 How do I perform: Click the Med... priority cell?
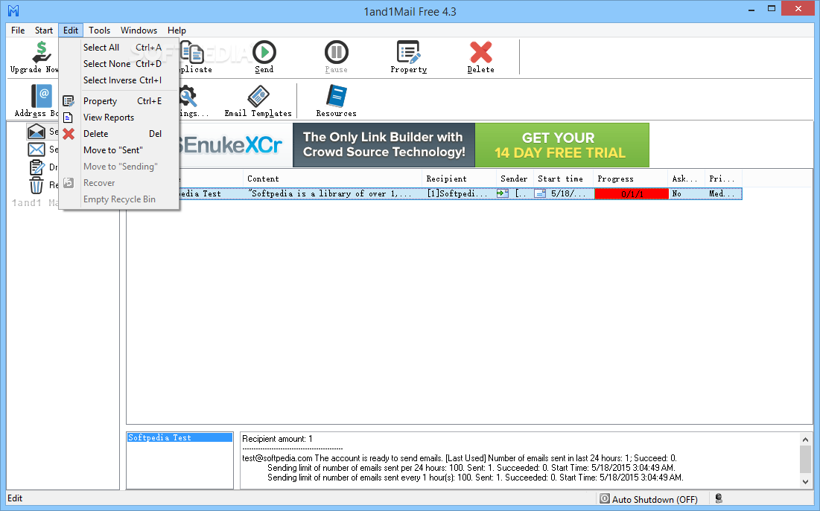click(x=723, y=193)
